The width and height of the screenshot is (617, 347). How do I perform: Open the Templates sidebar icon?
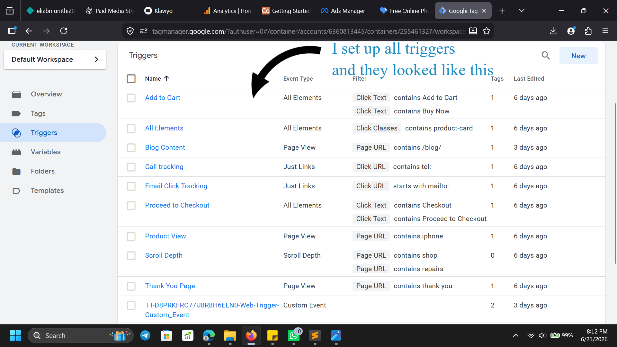(16, 191)
